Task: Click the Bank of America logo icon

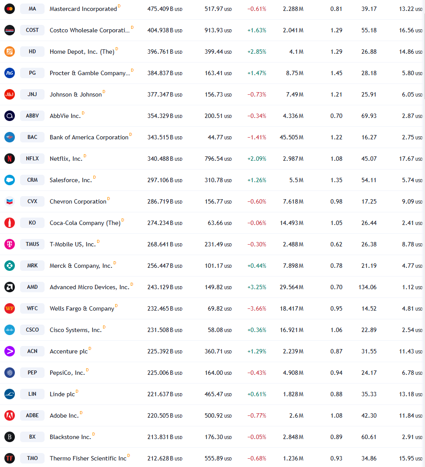Action: coord(10,137)
